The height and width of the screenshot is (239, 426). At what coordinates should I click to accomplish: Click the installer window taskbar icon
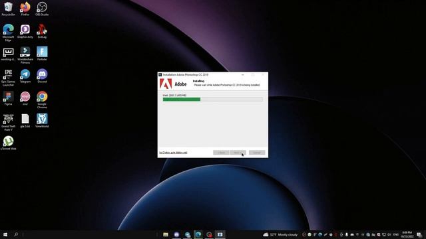click(x=220, y=234)
